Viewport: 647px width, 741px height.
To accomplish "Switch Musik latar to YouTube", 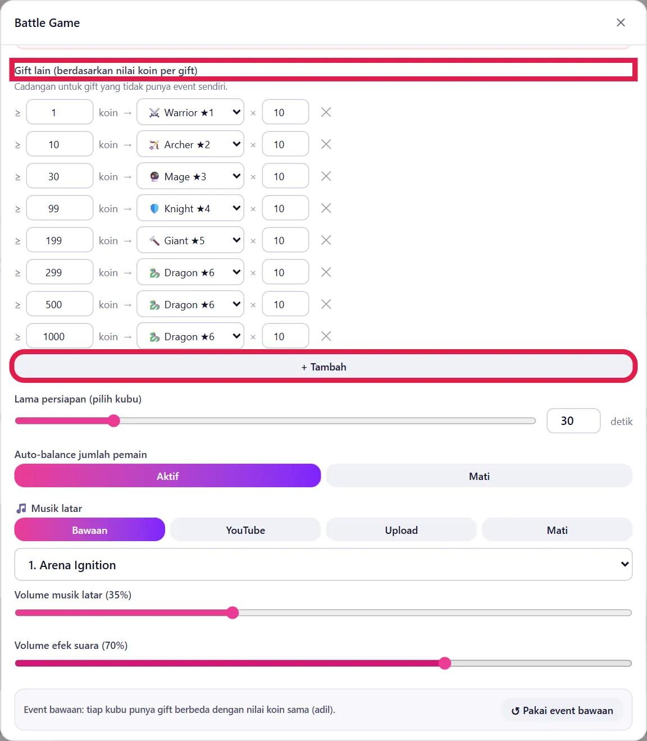I will pyautogui.click(x=245, y=530).
